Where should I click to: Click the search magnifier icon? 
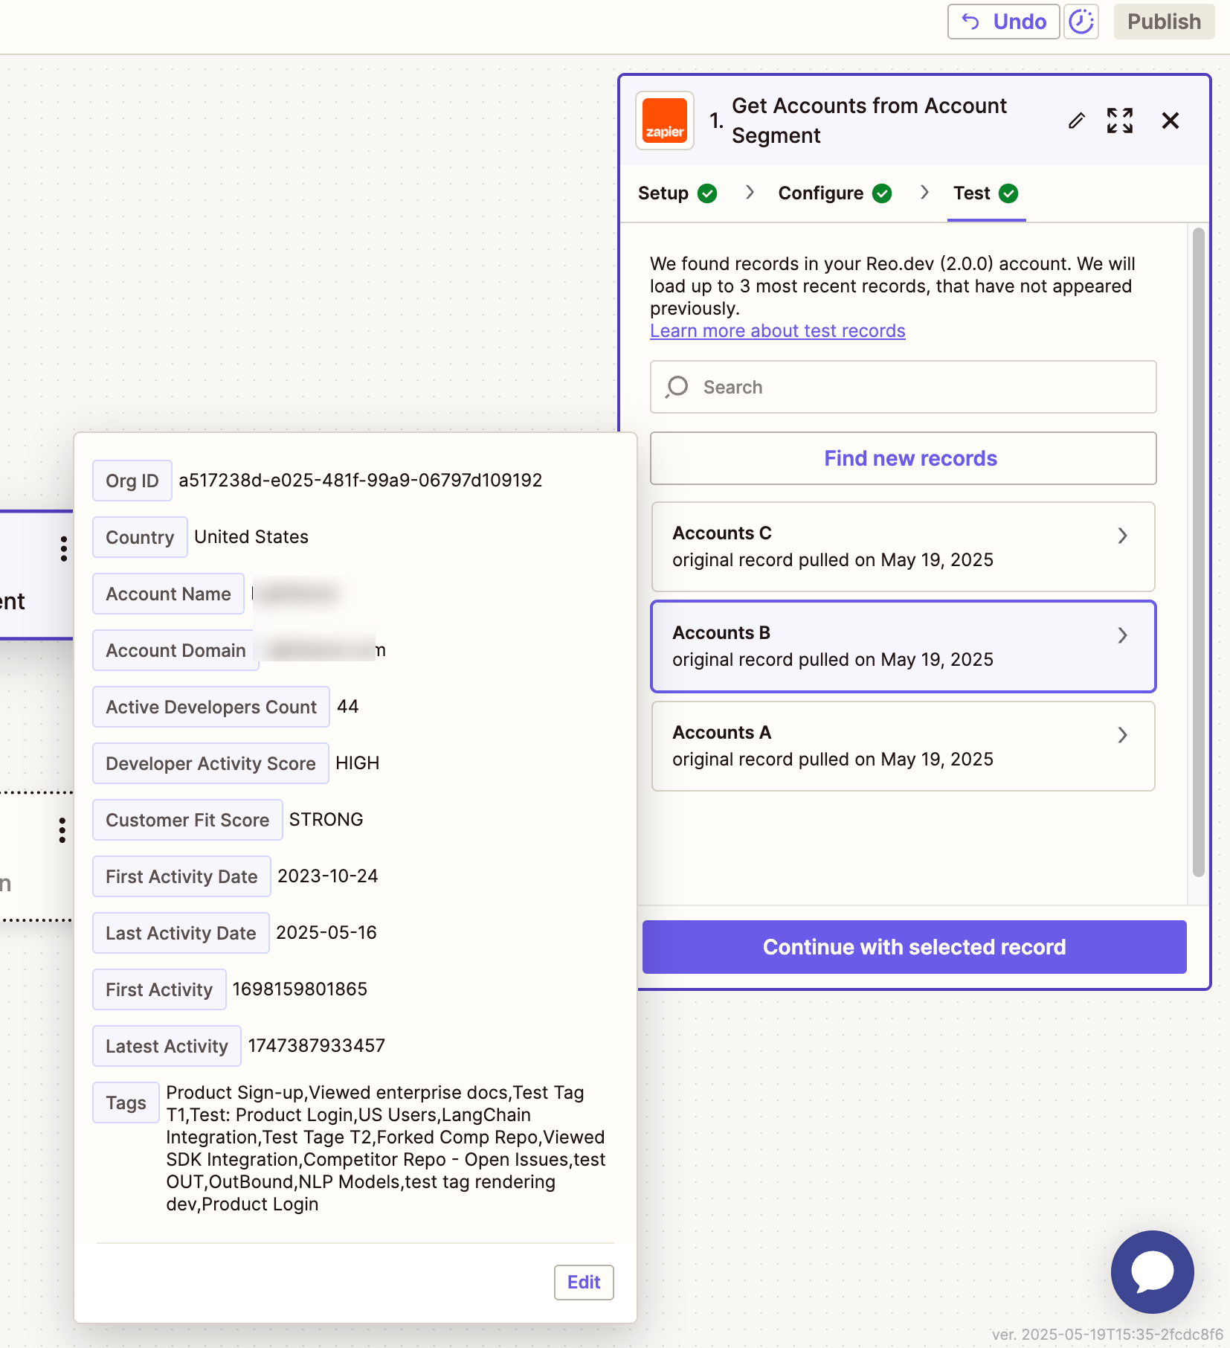click(x=677, y=387)
